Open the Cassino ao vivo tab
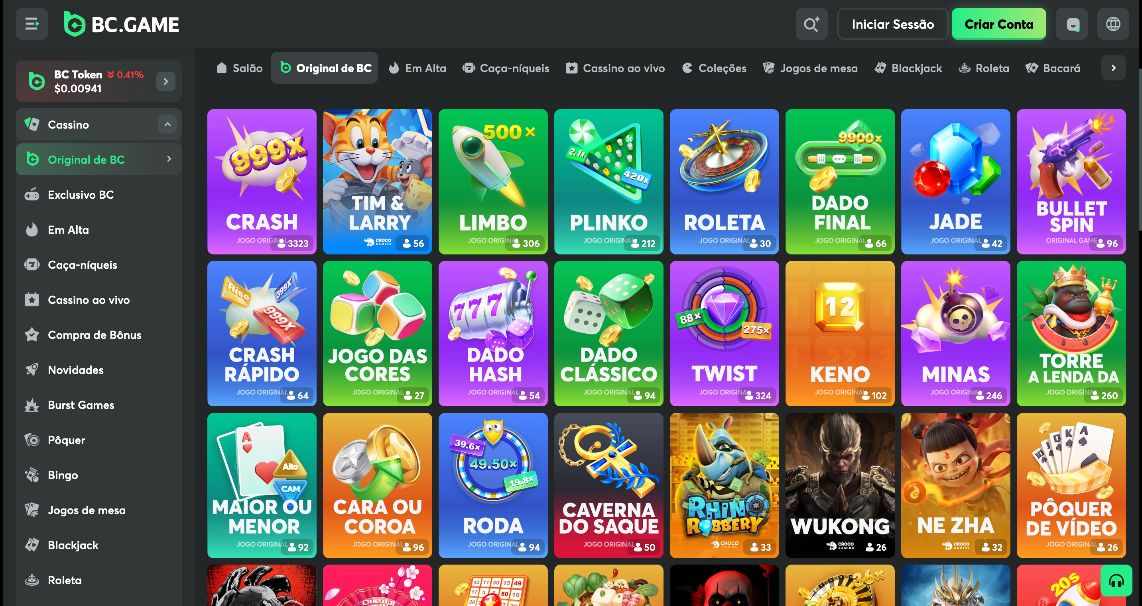The image size is (1142, 606). 615,68
